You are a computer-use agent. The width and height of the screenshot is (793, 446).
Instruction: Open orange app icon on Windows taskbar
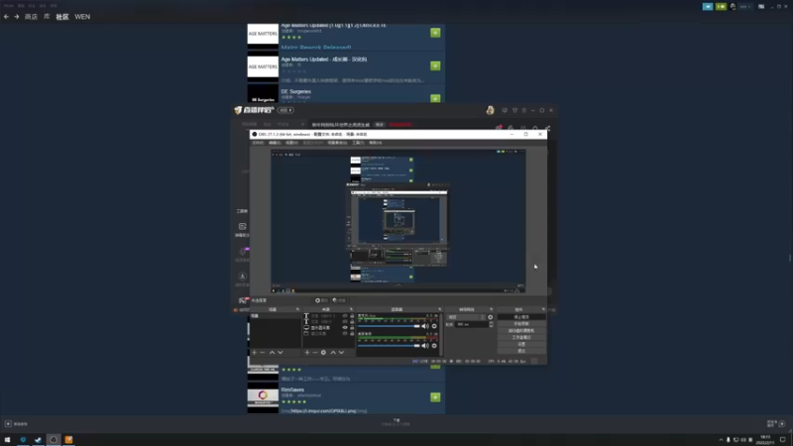pos(68,440)
